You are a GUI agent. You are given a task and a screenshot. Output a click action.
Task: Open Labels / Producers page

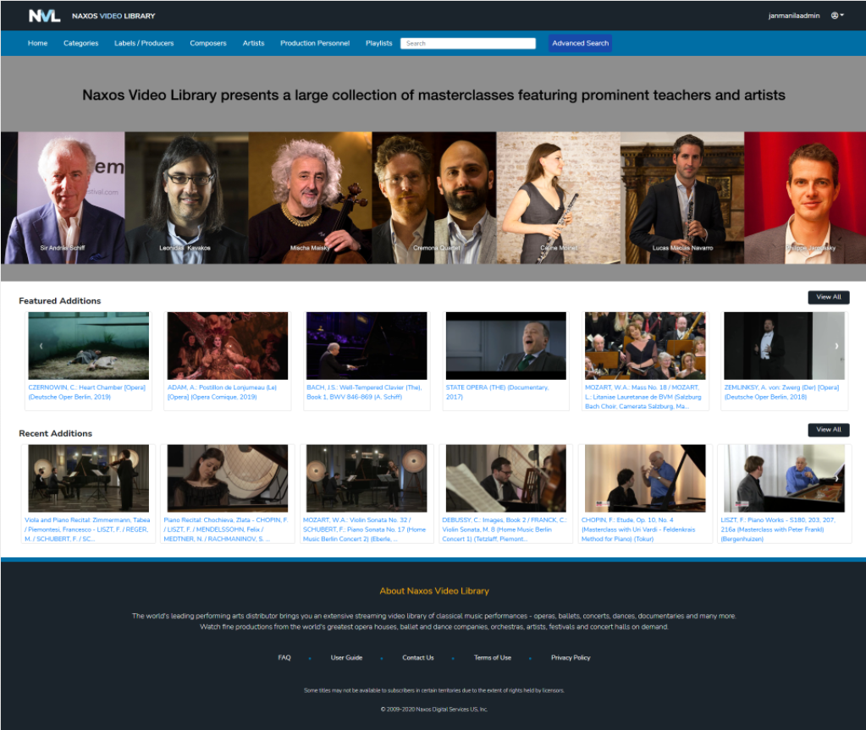(x=144, y=43)
